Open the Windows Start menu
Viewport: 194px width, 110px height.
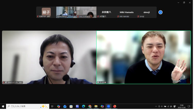[x=3, y=106]
